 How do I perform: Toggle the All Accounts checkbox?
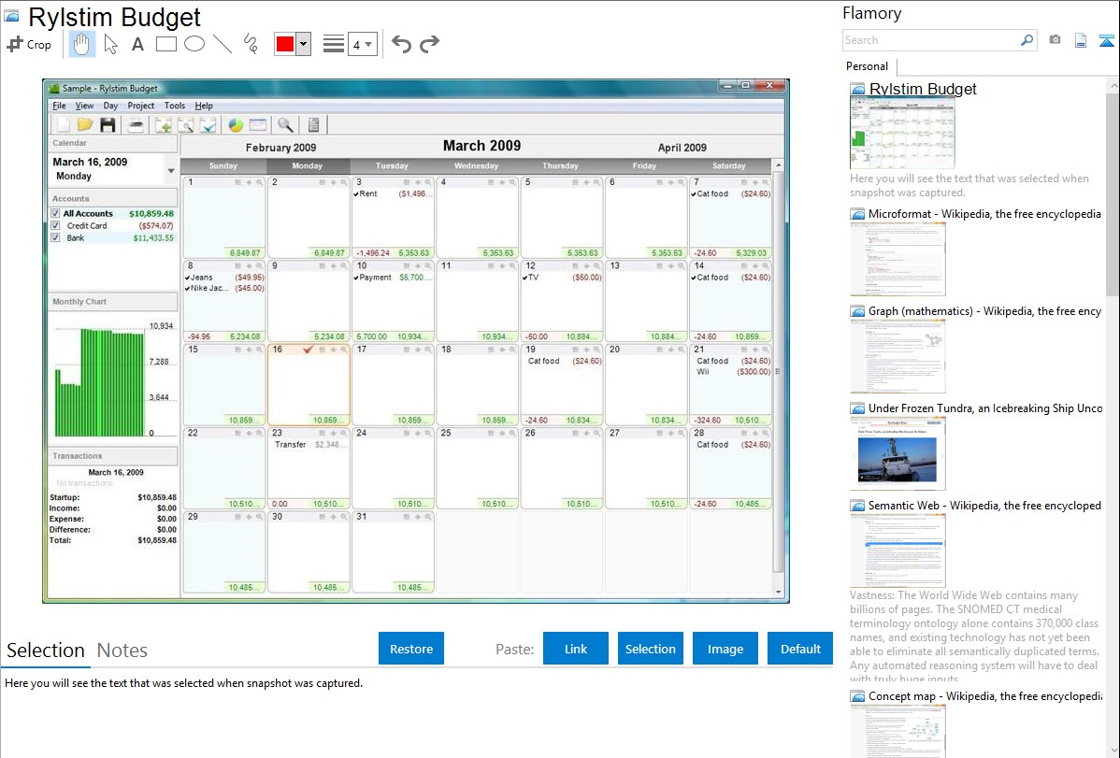[55, 214]
